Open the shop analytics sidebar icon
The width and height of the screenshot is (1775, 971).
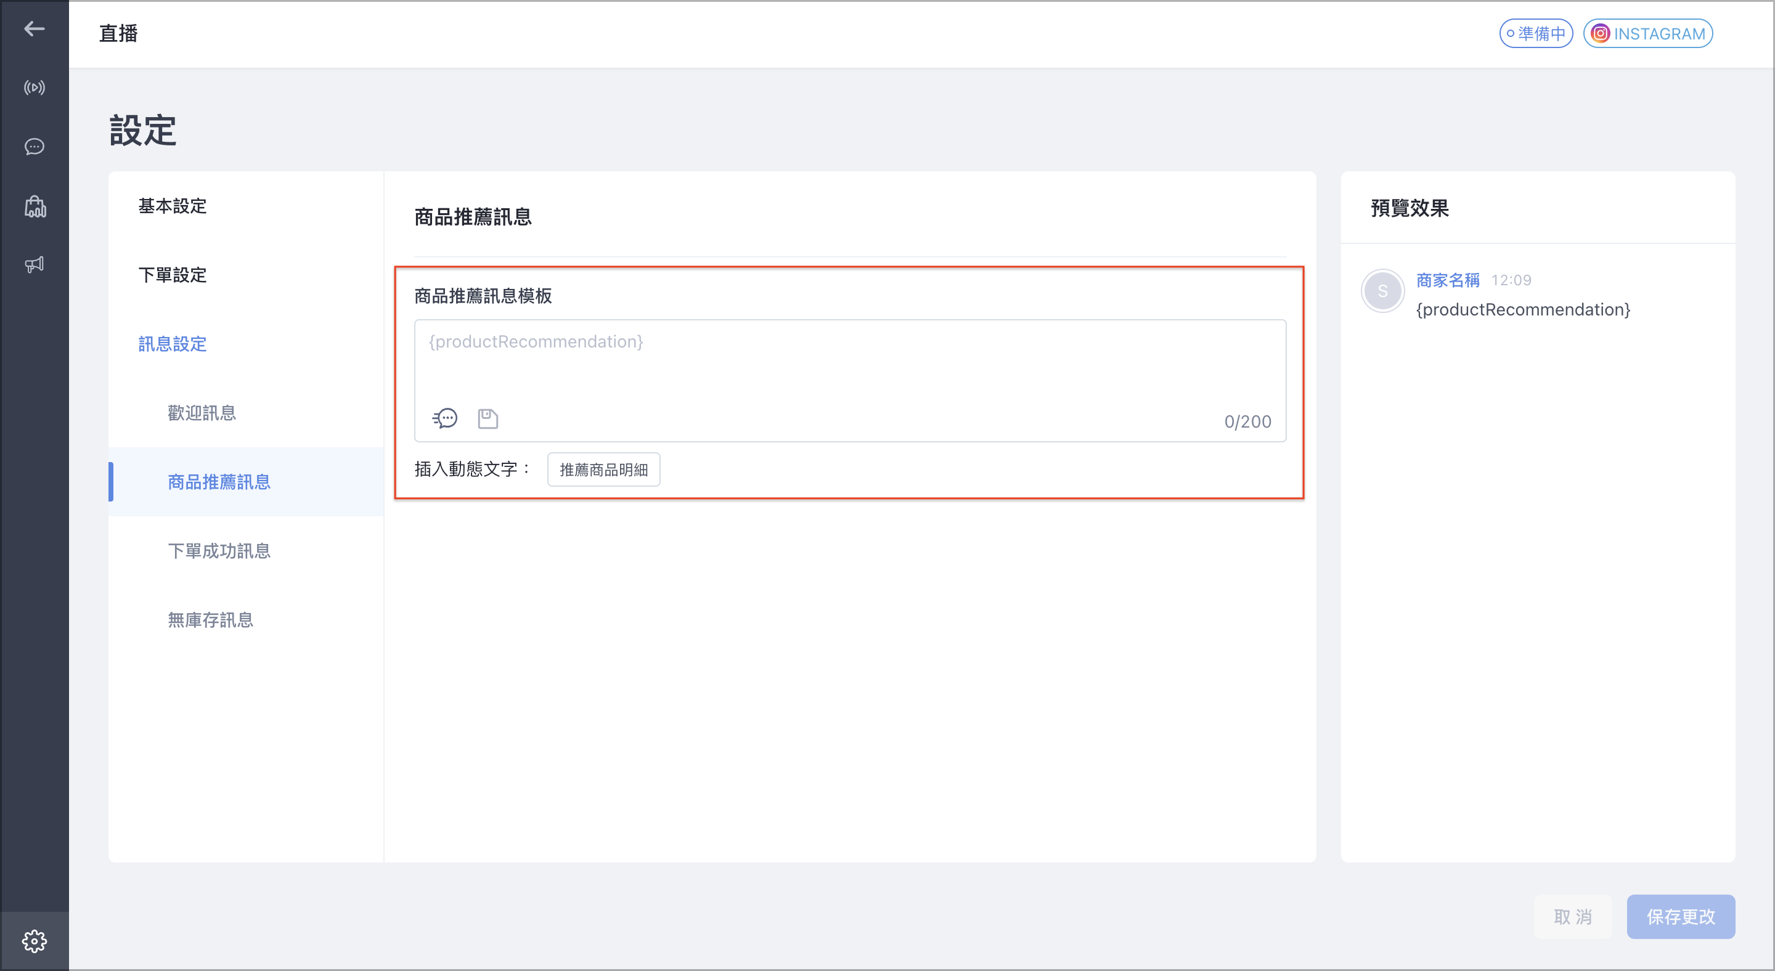(35, 206)
